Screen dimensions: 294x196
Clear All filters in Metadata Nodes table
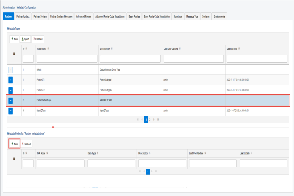coord(26,144)
